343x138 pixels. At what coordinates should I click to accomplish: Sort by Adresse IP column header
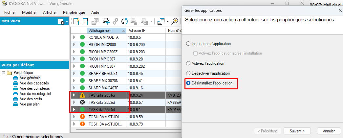pyautogui.click(x=146, y=31)
